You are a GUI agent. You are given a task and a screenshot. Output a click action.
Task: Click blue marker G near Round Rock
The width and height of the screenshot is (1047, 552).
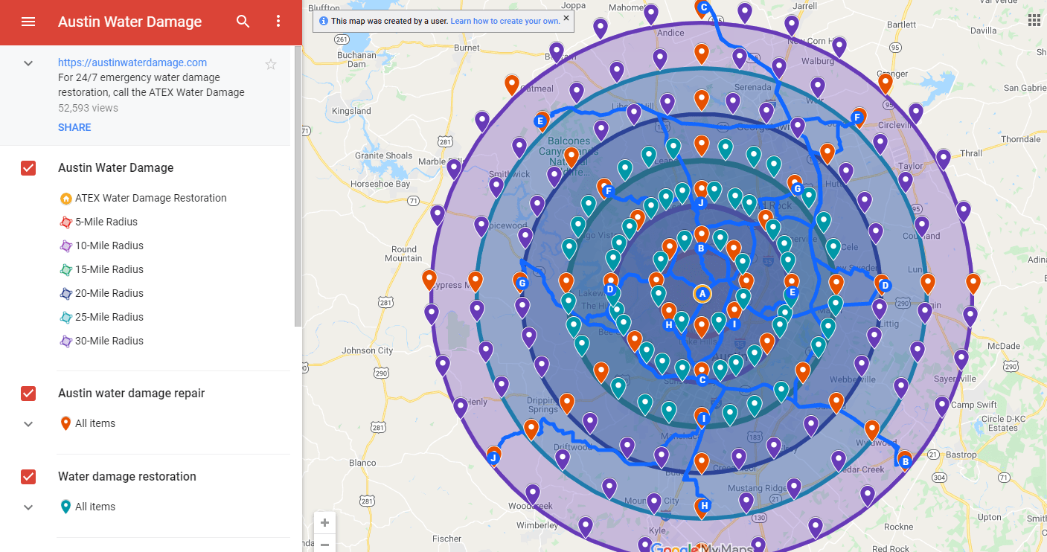click(x=797, y=189)
